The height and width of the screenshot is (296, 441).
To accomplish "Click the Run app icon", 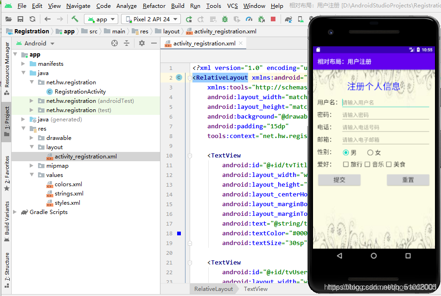I will 189,19.
